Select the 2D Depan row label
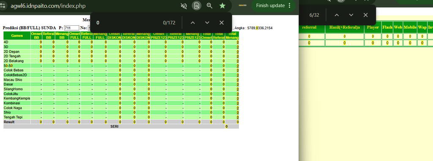The width and height of the screenshot is (433, 161). click(11, 52)
